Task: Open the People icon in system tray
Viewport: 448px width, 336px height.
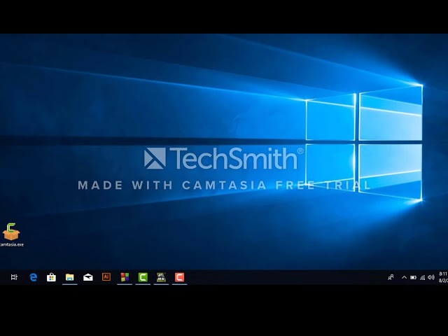Action: coord(391,277)
